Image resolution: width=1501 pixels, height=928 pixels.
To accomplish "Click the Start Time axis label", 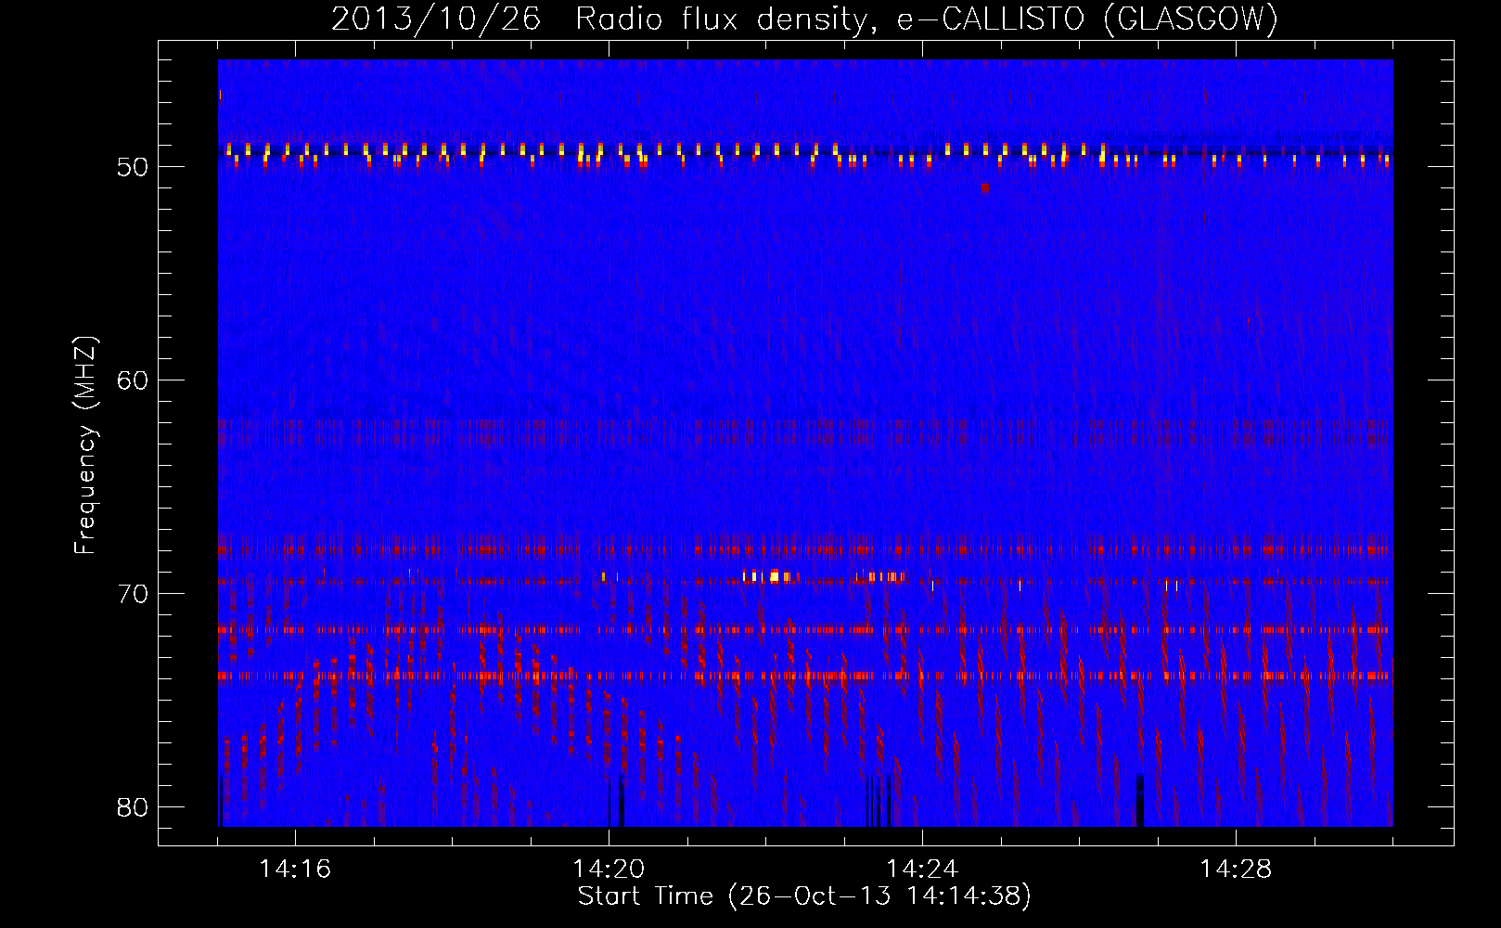I will coord(803,896).
